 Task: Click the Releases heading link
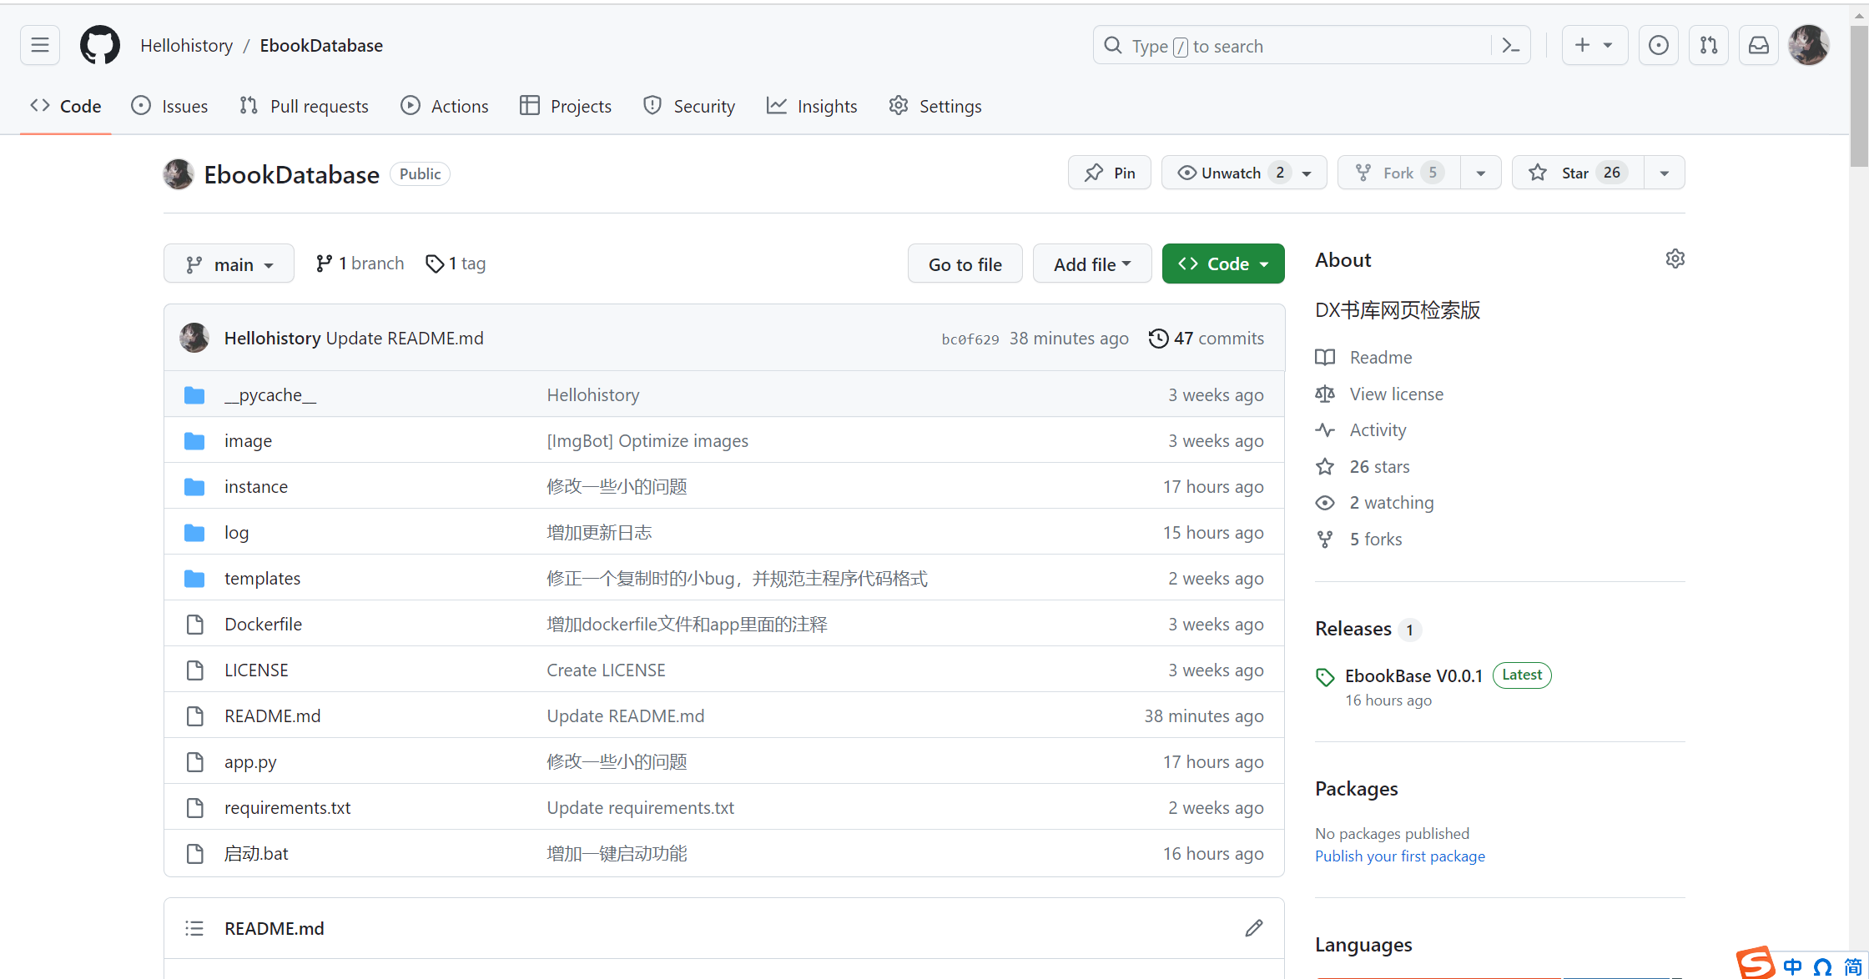coord(1353,628)
